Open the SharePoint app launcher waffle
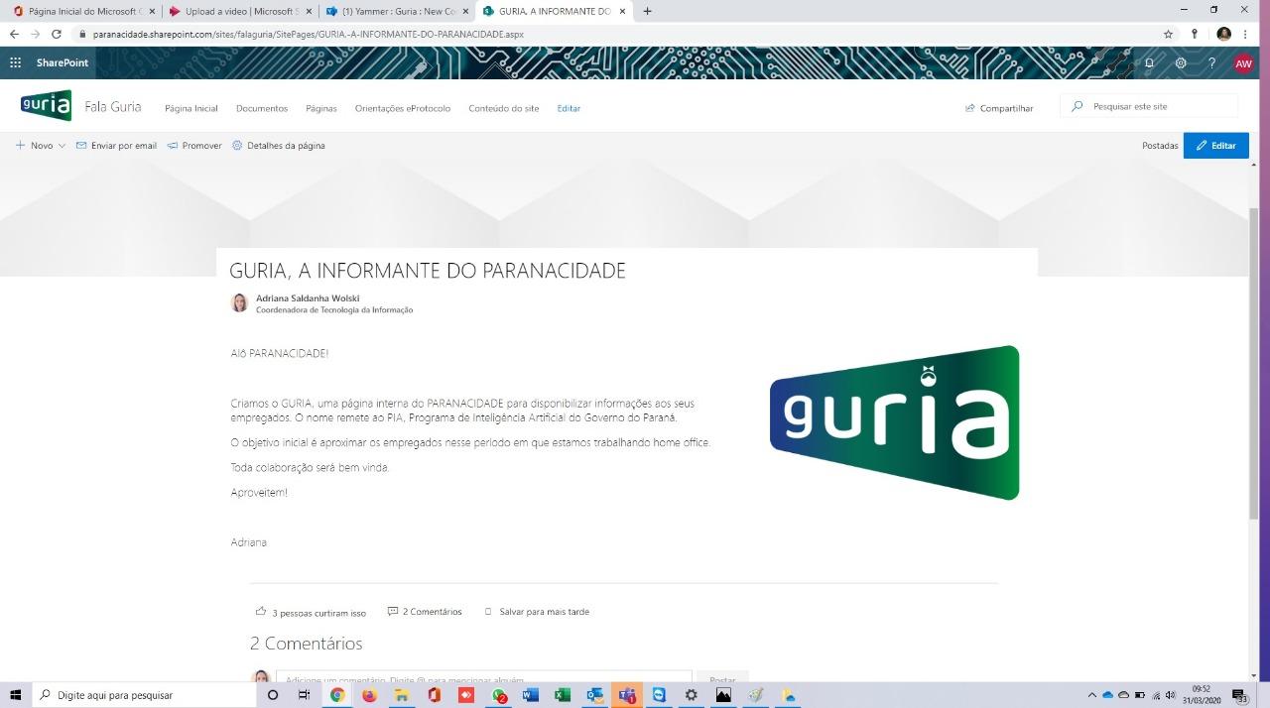The width and height of the screenshot is (1270, 708). (15, 62)
